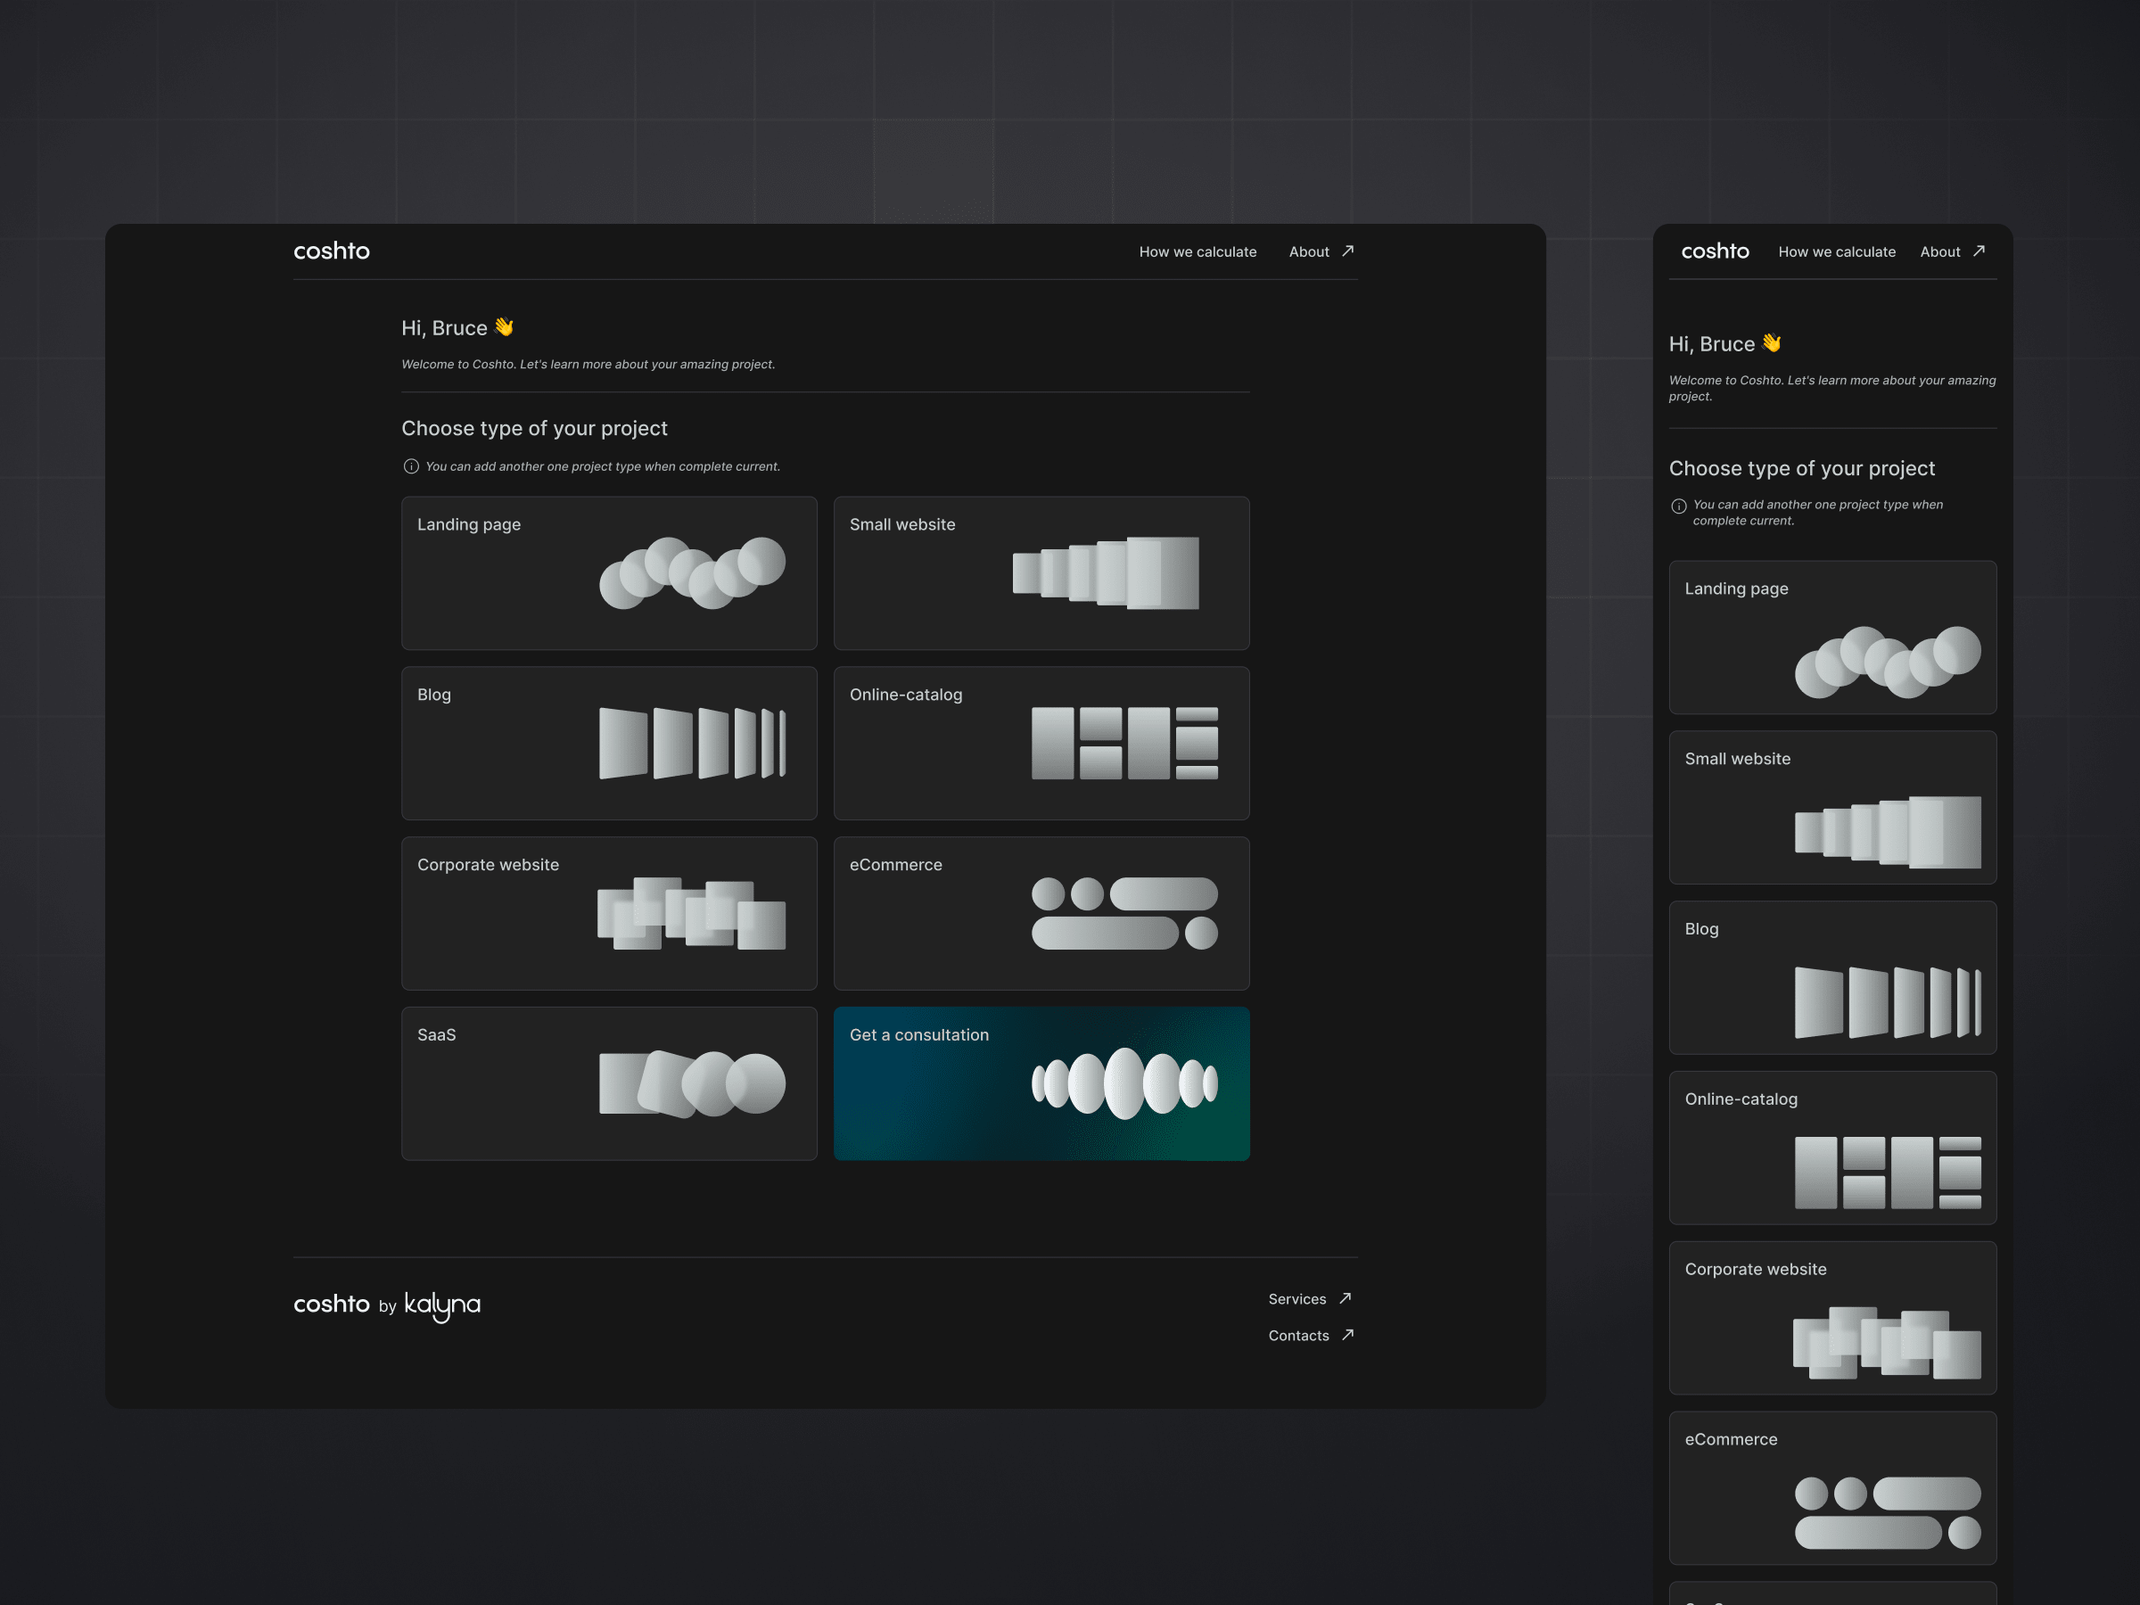
Task: Click the shapes illustration on SaaS card
Action: pyautogui.click(x=693, y=1083)
